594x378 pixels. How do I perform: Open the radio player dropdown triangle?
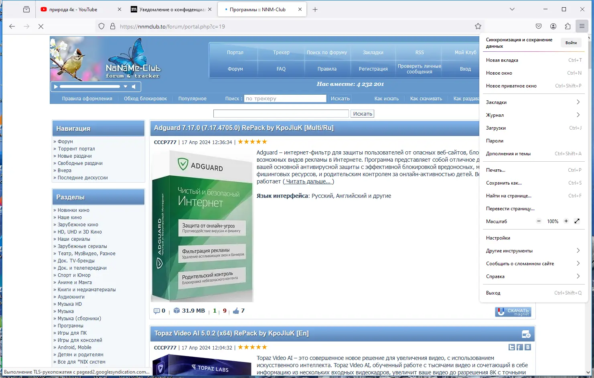(126, 86)
